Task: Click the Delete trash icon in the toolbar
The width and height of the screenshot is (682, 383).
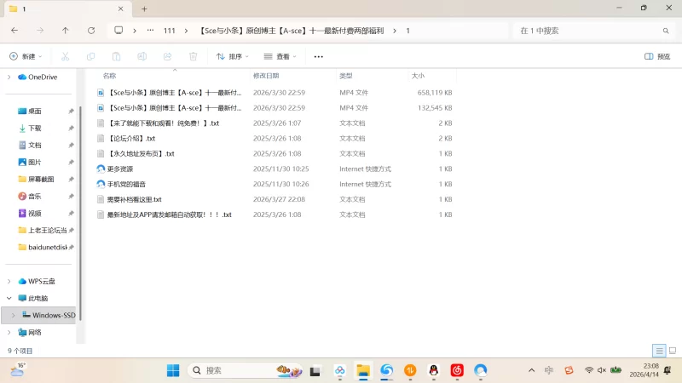Action: tap(194, 56)
